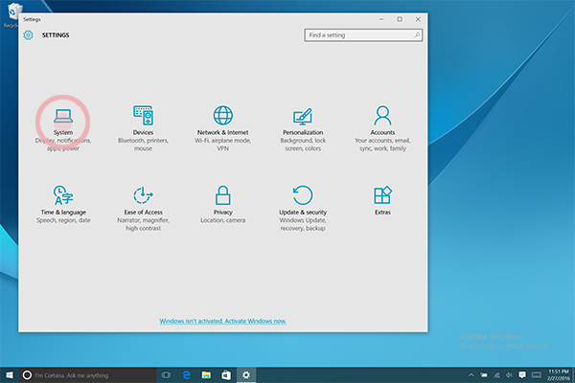
Task: Open Personalization settings icon
Action: 303,116
